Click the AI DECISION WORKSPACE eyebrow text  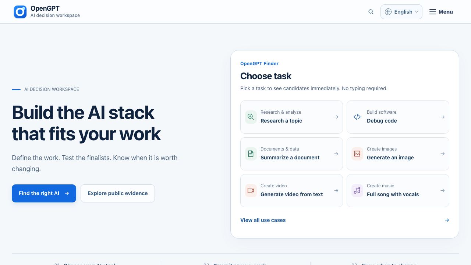pyautogui.click(x=52, y=89)
